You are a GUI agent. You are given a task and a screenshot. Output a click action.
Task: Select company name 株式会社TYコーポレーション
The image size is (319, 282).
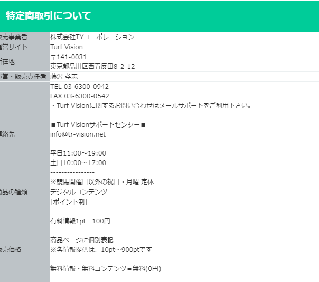92,37
